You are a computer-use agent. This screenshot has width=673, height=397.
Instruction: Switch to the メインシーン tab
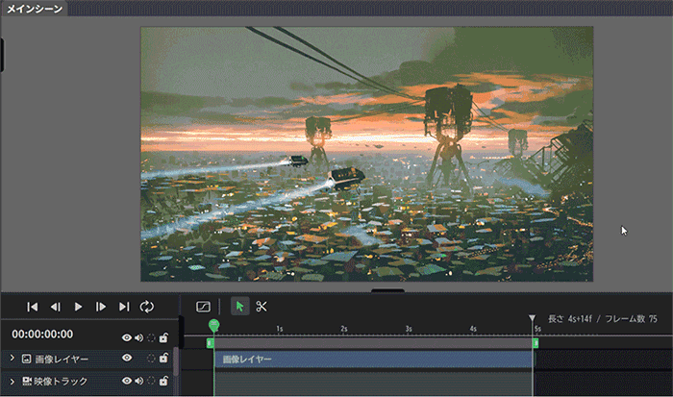[35, 9]
